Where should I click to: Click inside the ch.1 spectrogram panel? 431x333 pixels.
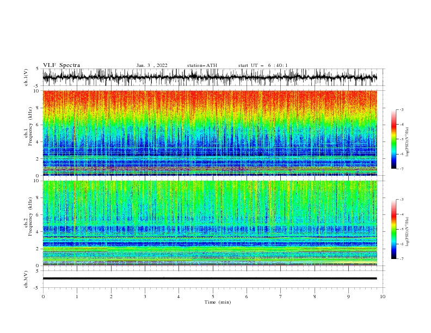click(210, 133)
